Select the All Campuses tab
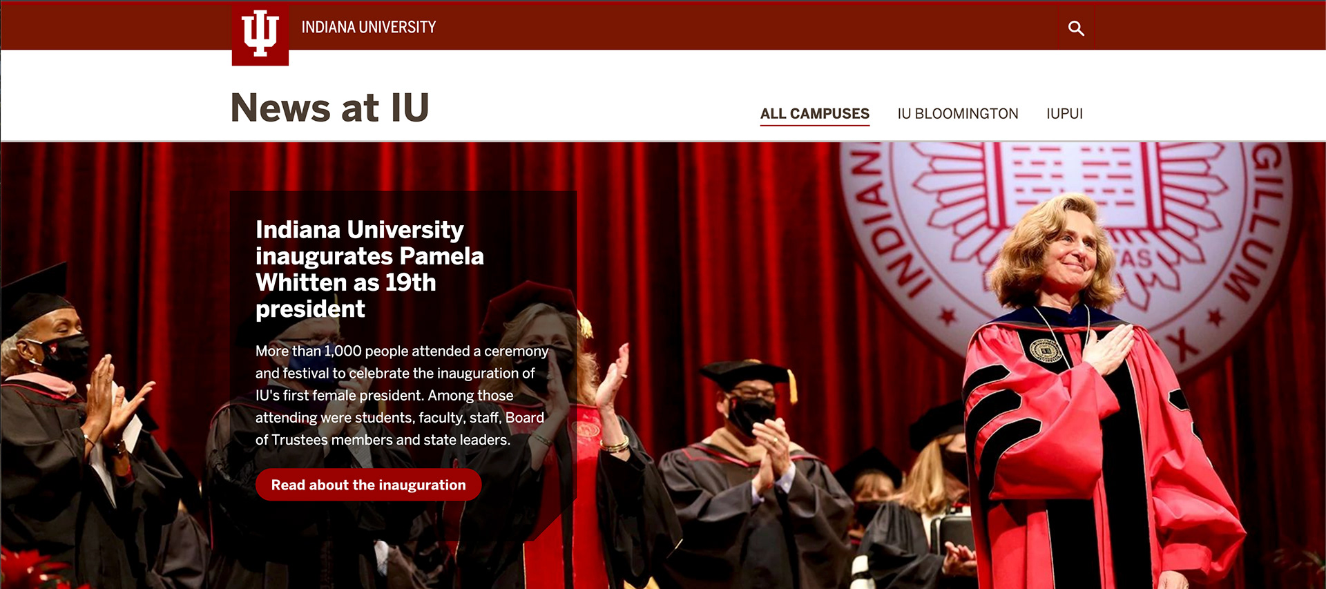The height and width of the screenshot is (589, 1326). [x=815, y=114]
